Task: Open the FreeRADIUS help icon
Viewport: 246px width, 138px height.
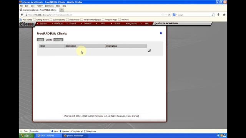Action: [161, 33]
